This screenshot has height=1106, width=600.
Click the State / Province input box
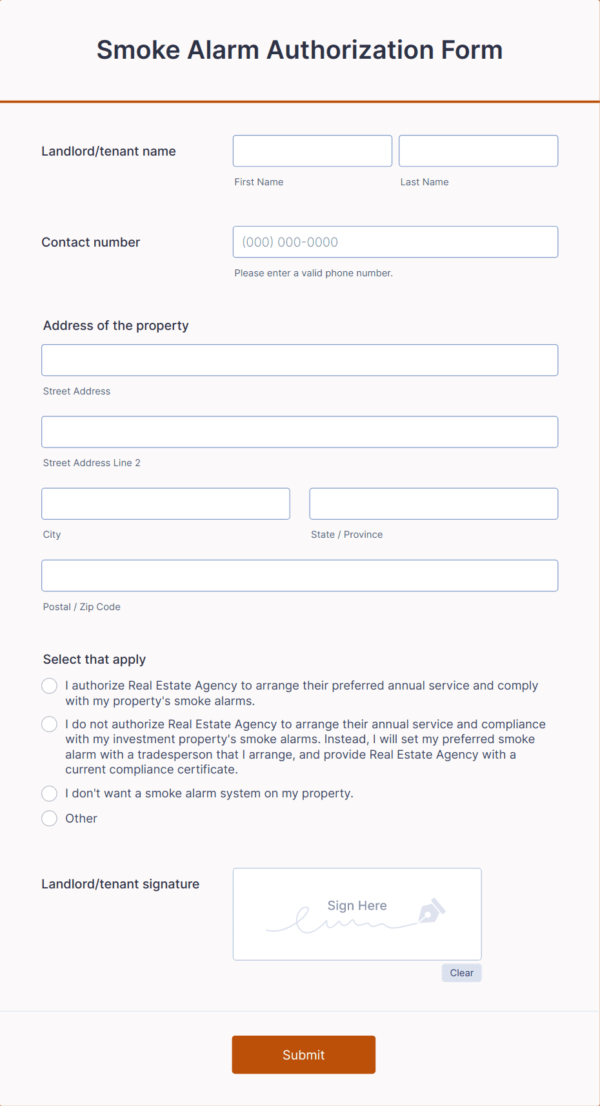[433, 503]
